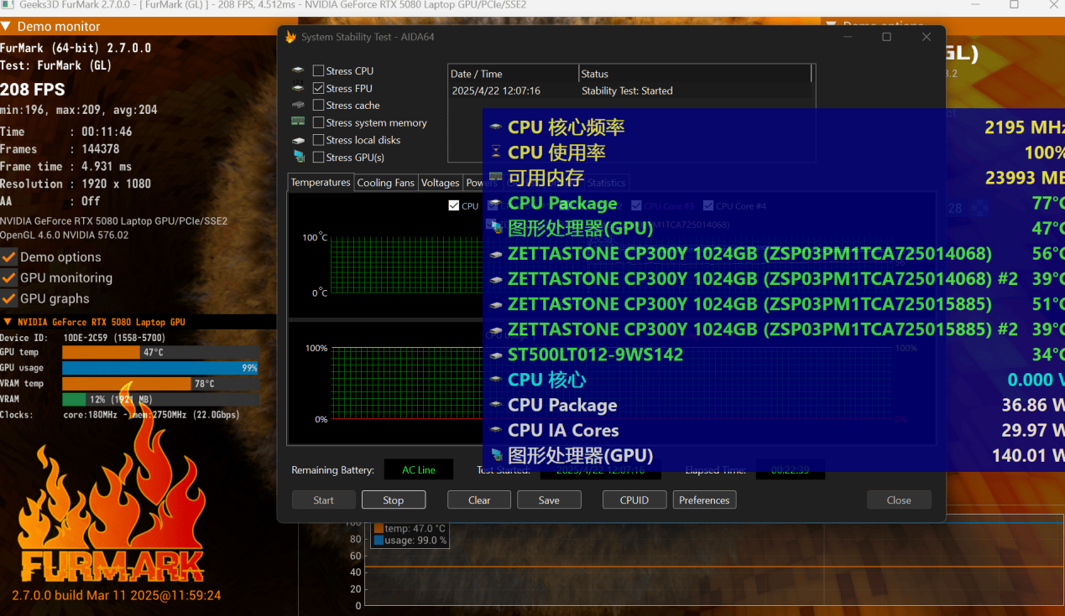Enable the Stress CPU checkbox
The image size is (1065, 616).
click(x=319, y=71)
